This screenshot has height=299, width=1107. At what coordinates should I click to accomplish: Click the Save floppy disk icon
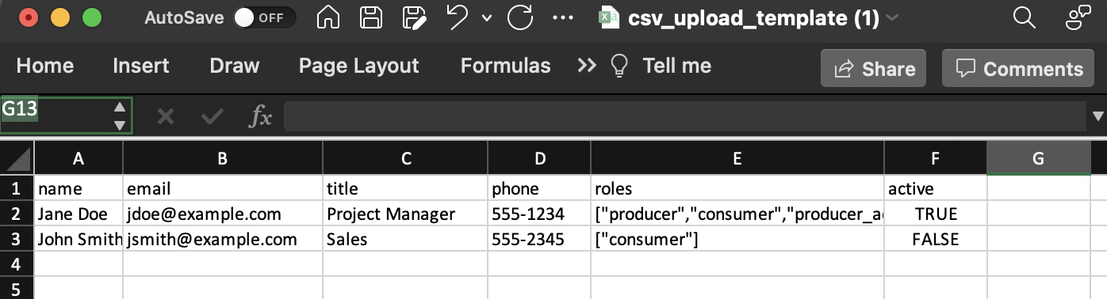tap(370, 17)
